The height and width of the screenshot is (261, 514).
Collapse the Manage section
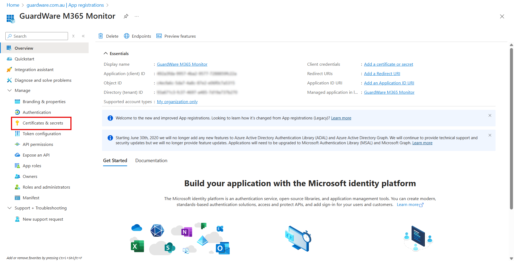[10, 90]
